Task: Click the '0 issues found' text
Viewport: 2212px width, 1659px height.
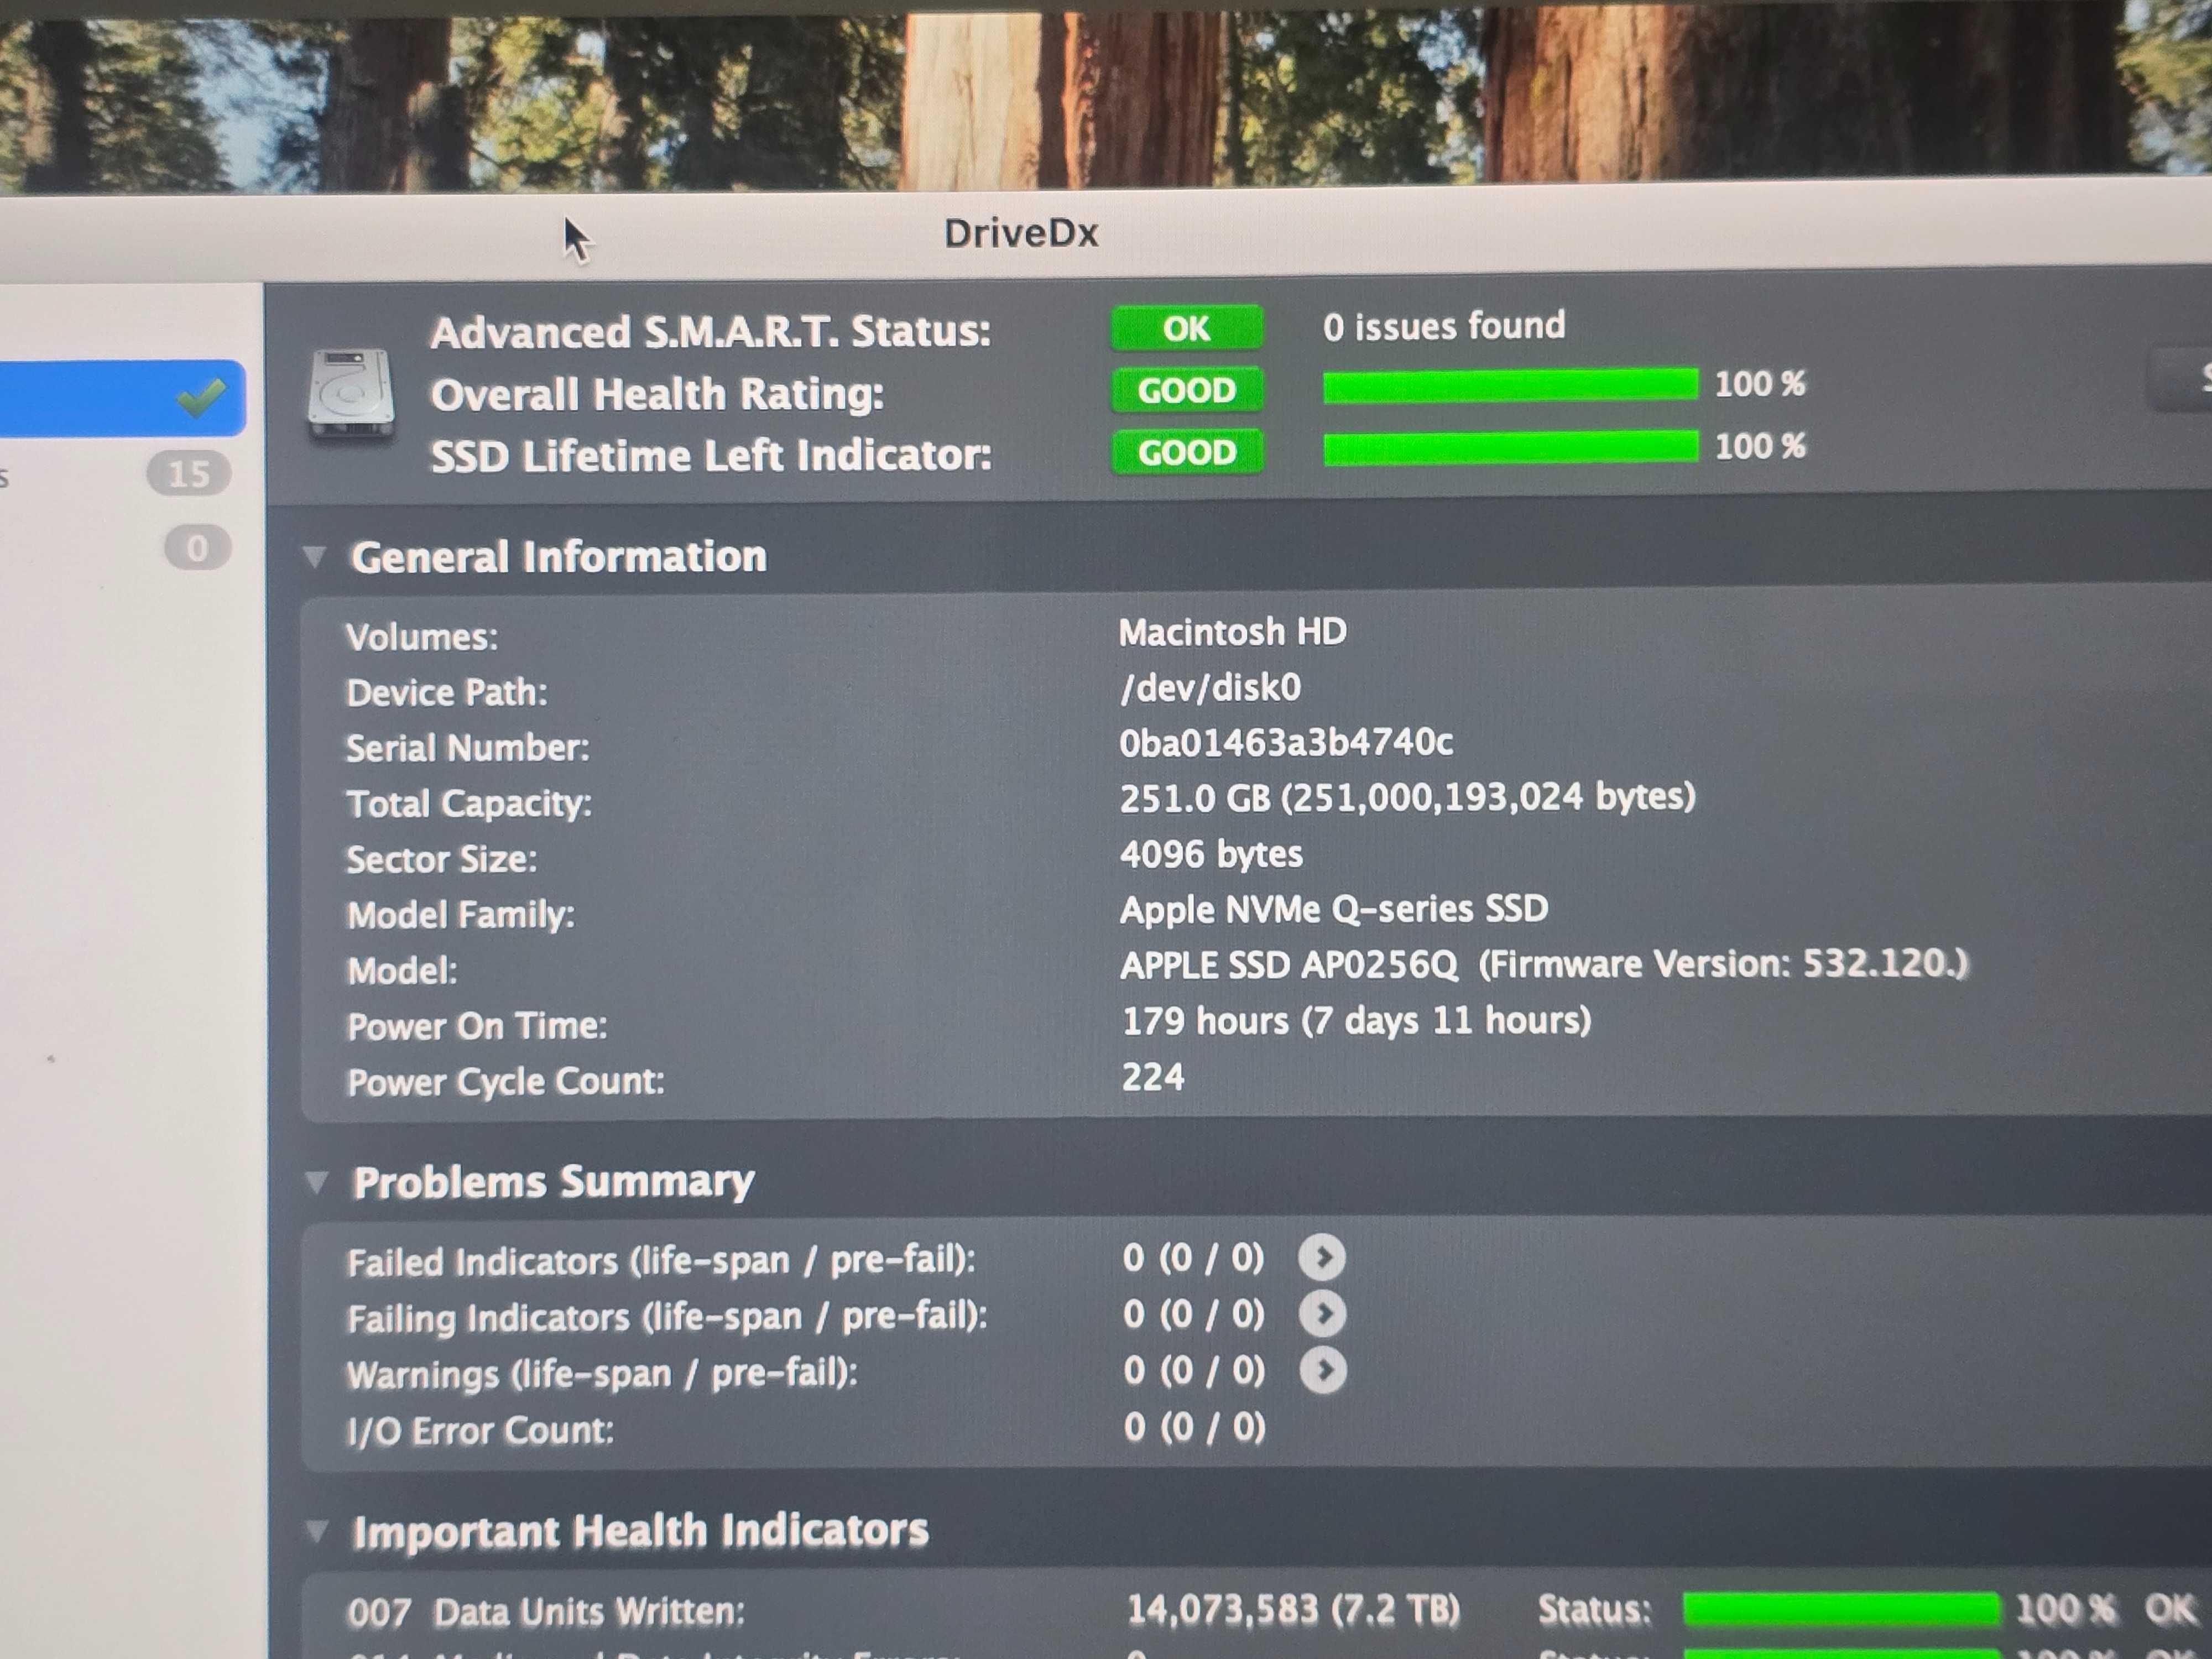Action: point(1444,326)
